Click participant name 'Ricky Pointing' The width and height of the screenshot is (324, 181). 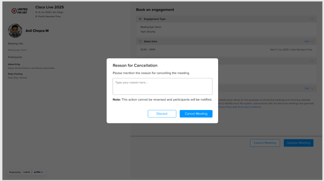(x=15, y=74)
